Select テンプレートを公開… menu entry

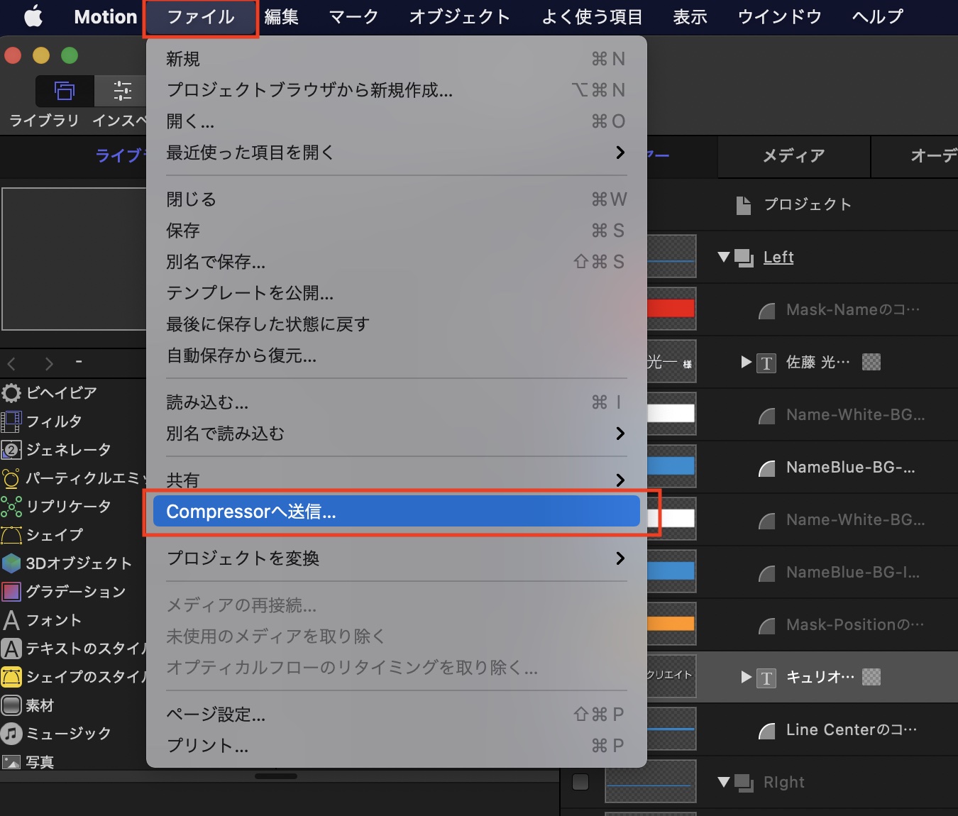click(x=396, y=293)
